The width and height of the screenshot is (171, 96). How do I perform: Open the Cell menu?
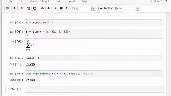pos(58,1)
